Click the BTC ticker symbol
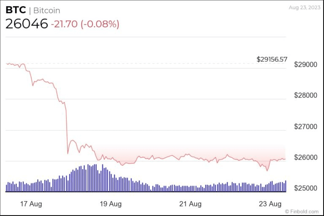Image resolution: width=324 pixels, height=216 pixels. coord(16,10)
